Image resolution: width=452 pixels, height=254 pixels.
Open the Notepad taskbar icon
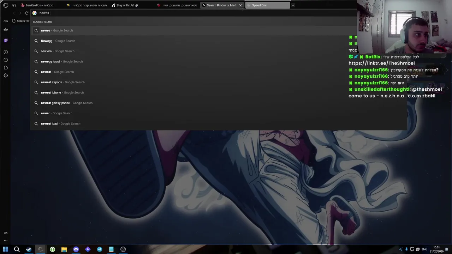click(x=111, y=249)
